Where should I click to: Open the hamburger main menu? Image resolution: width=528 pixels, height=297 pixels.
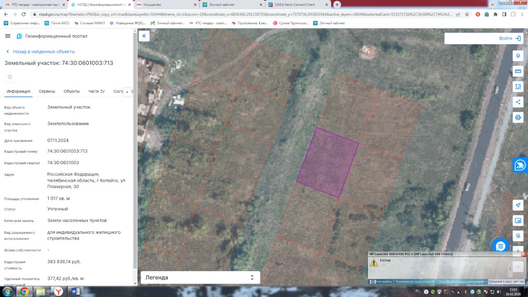(7, 36)
